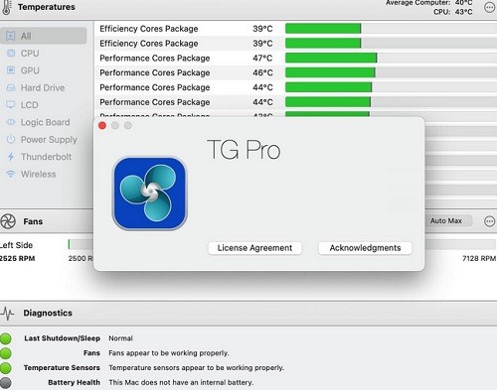Click the All category icon
Image resolution: width=497 pixels, height=390 pixels.
pyautogui.click(x=11, y=36)
